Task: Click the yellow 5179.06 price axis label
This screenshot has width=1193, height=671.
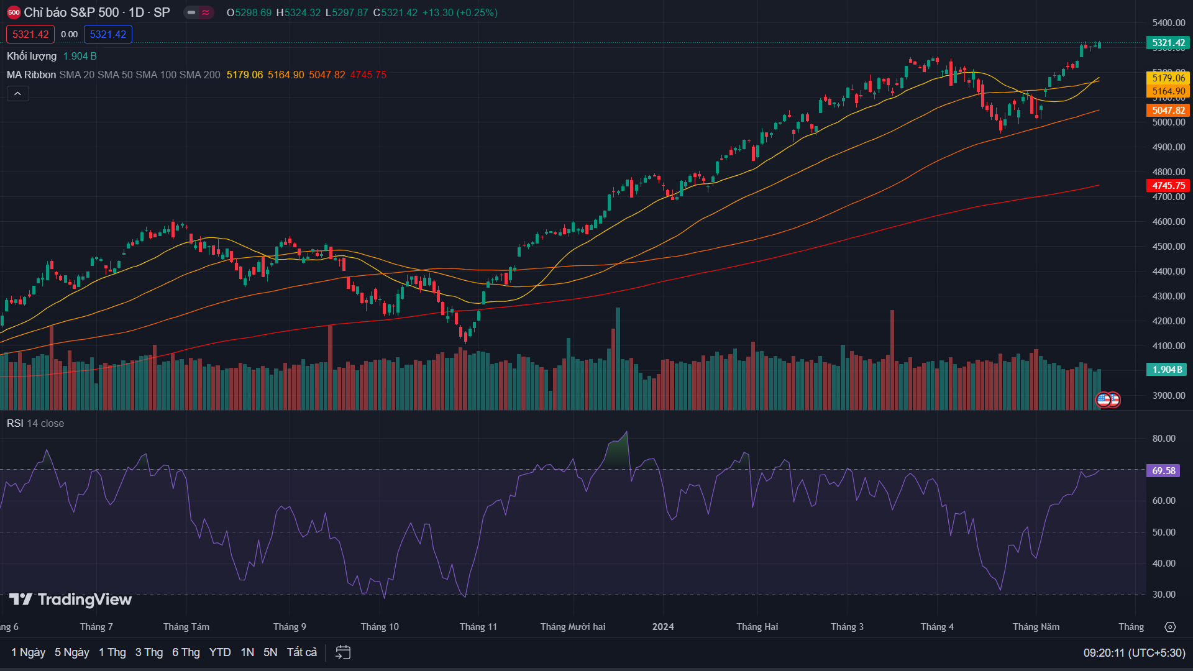Action: (x=1168, y=78)
